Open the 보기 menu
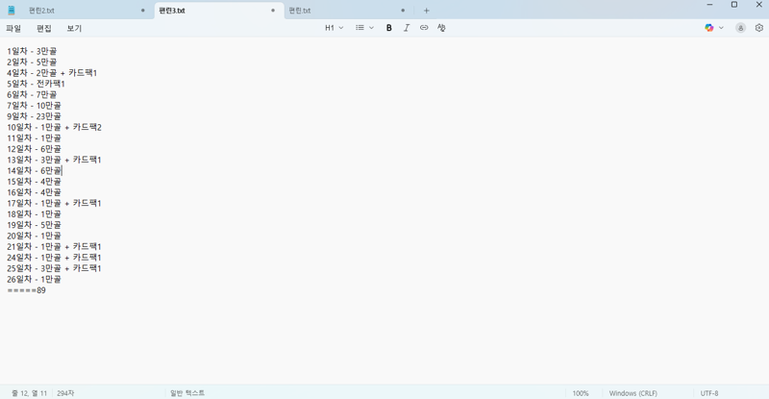The image size is (769, 399). click(x=74, y=29)
